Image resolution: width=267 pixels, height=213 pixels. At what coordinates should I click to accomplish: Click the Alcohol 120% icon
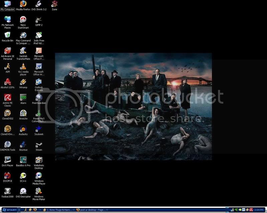point(7,84)
